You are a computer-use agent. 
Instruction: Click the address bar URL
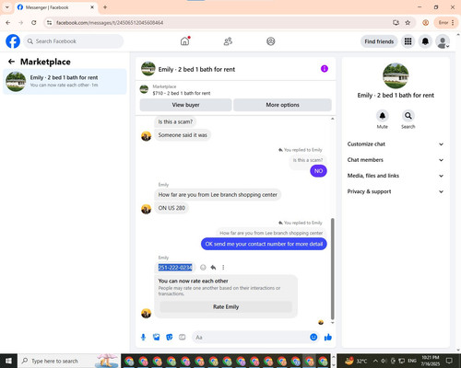[110, 23]
